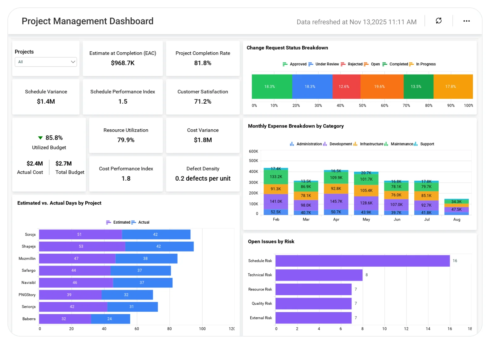Click the Projects dropdown chevron arrow
Viewport: 490px width, 344px height.
(73, 62)
